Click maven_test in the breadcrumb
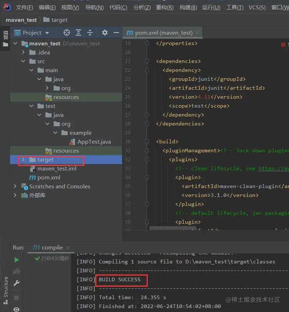Image resolution: width=289 pixels, height=312 pixels. coord(21,20)
